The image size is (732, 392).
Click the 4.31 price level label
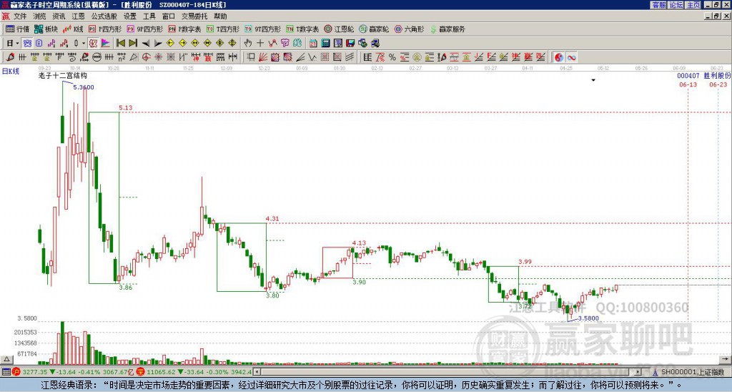(x=272, y=218)
